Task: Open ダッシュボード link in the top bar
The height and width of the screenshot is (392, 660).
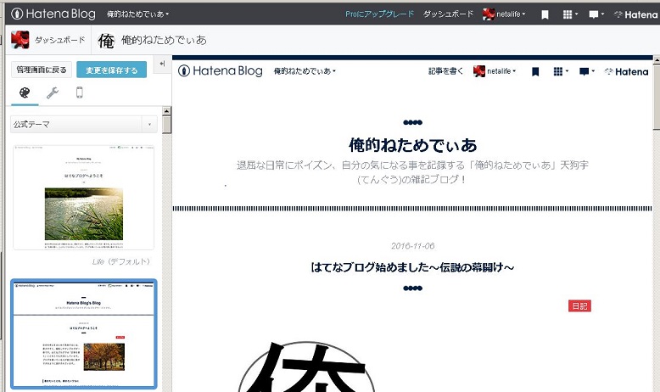Action: coord(448,14)
